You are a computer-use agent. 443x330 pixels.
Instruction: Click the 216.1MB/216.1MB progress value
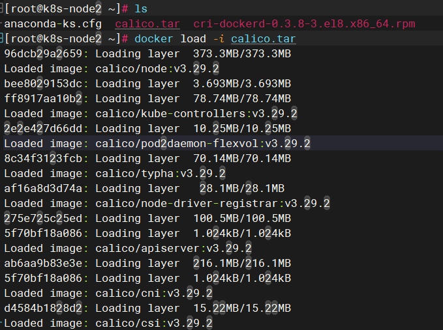point(242,263)
